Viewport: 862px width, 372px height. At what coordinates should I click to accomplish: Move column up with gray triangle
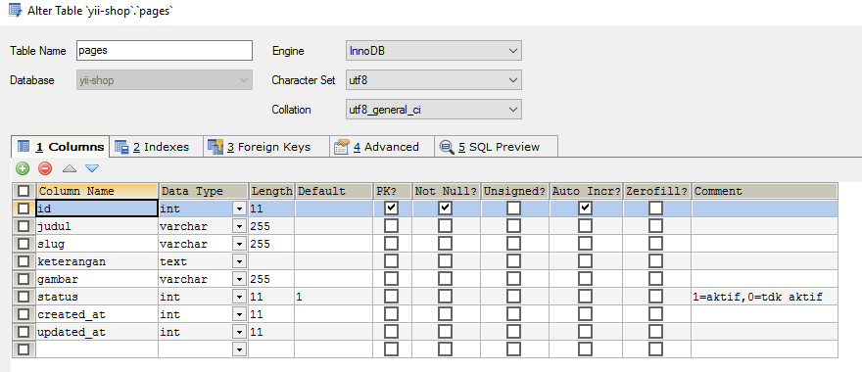tap(70, 168)
